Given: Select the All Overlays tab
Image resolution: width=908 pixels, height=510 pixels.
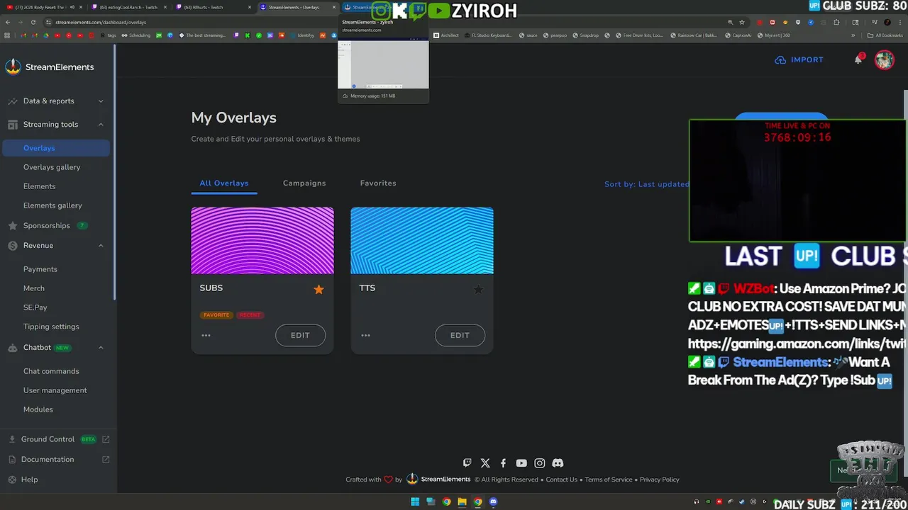Looking at the screenshot, I should (x=224, y=183).
